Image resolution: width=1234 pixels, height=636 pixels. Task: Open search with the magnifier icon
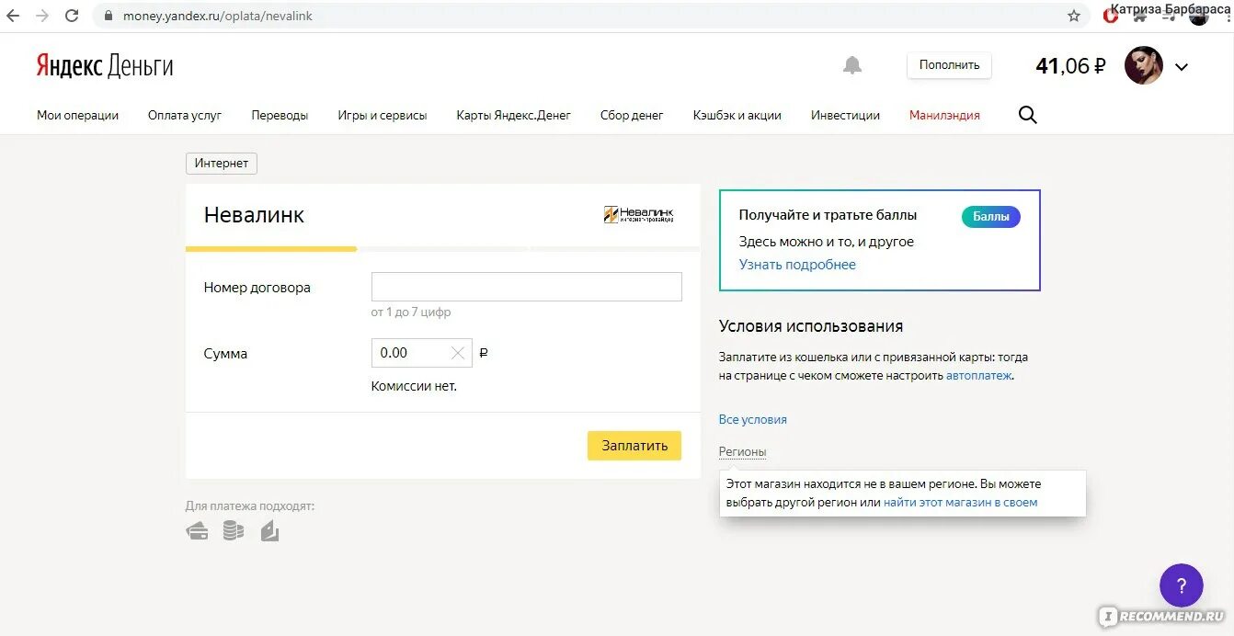[1028, 115]
